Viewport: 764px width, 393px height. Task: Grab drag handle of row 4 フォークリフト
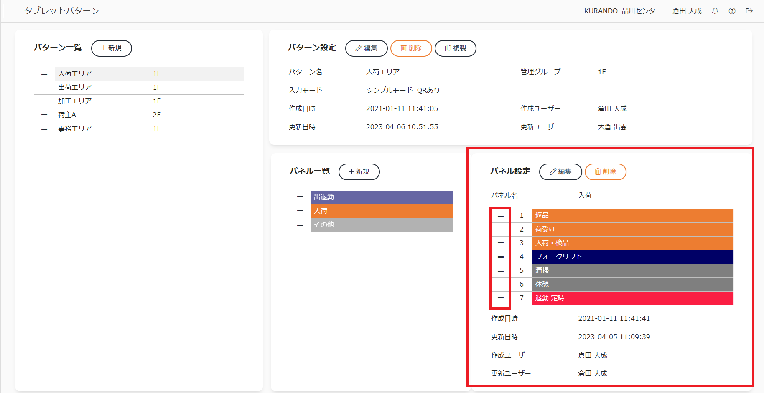tap(501, 257)
